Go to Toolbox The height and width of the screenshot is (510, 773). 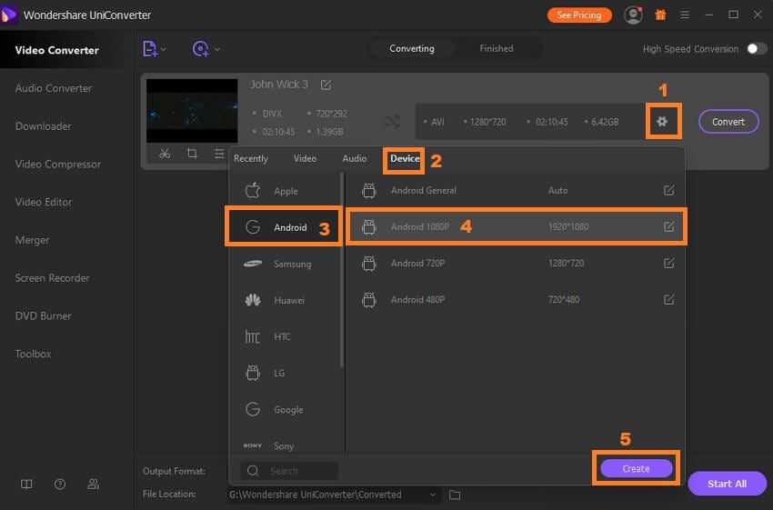pos(33,354)
